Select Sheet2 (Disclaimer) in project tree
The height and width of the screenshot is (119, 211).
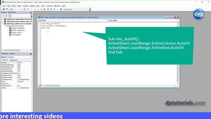click(18, 30)
